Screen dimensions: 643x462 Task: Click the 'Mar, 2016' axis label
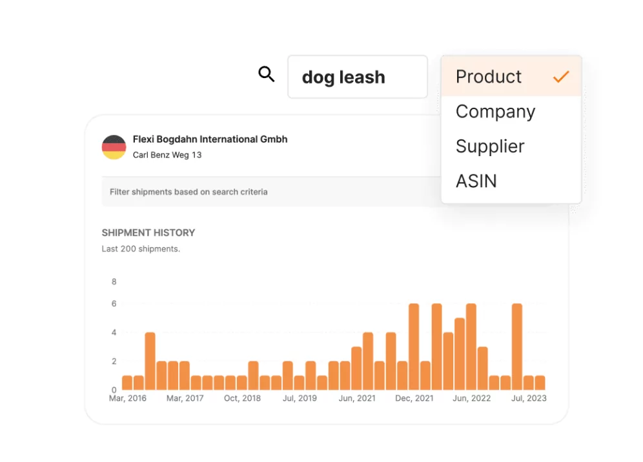128,399
